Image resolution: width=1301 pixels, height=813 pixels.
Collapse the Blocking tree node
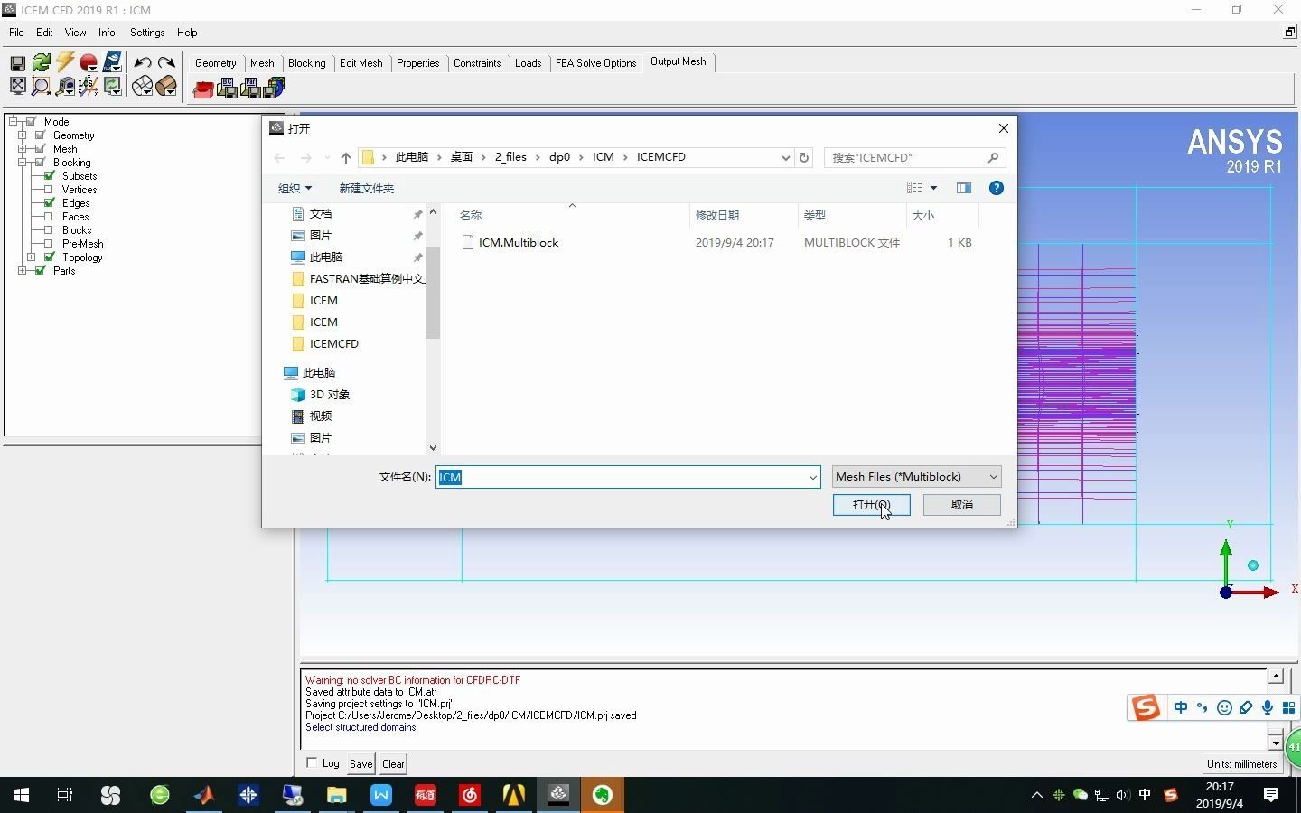[x=22, y=163]
